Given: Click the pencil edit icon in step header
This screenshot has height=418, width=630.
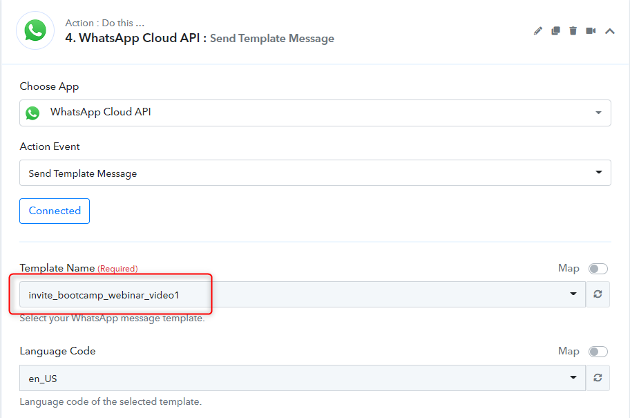Looking at the screenshot, I should click(538, 31).
